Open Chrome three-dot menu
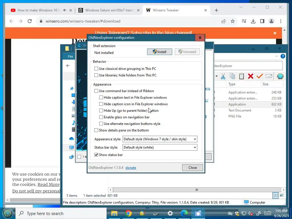Viewport: 292px width, 219px height. [281, 21]
